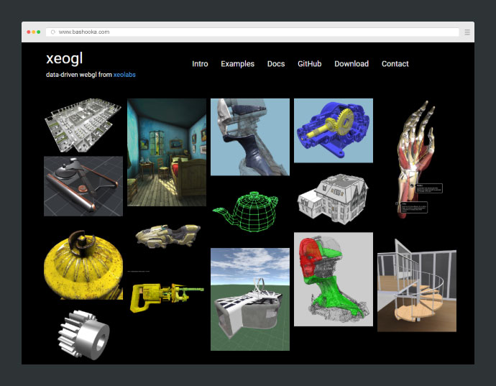This screenshot has height=386, width=496.
Task: Open the floor plan building thumbnail
Action: point(83,127)
